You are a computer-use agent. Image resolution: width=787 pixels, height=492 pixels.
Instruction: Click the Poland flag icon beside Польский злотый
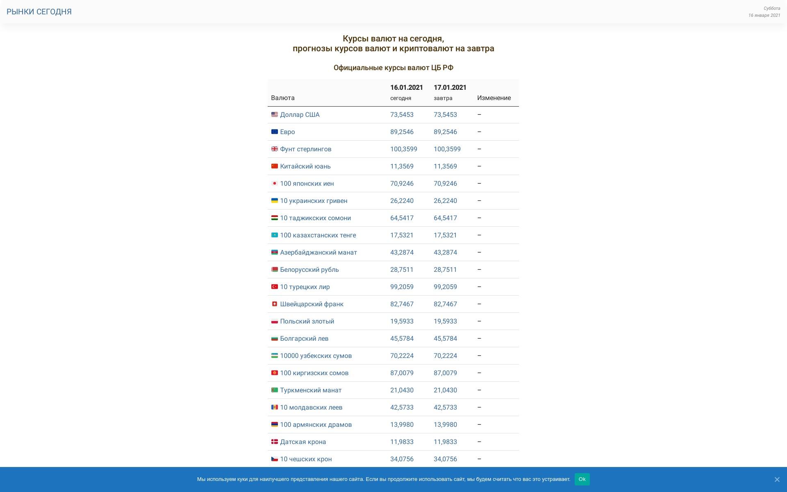275,321
